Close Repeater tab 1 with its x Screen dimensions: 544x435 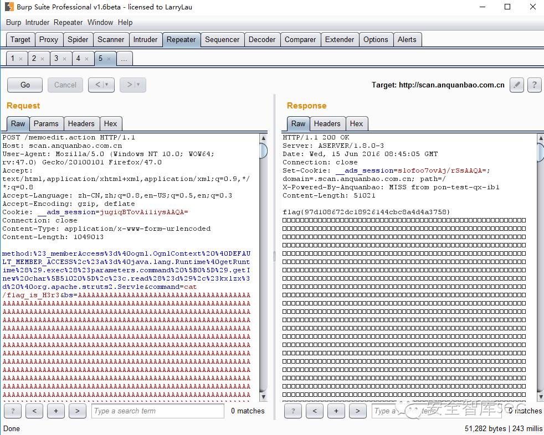point(21,59)
